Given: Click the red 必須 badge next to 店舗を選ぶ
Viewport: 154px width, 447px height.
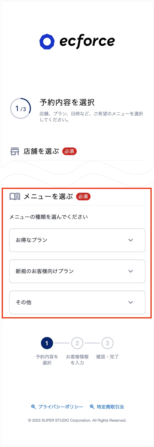Looking at the screenshot, I should tap(69, 151).
